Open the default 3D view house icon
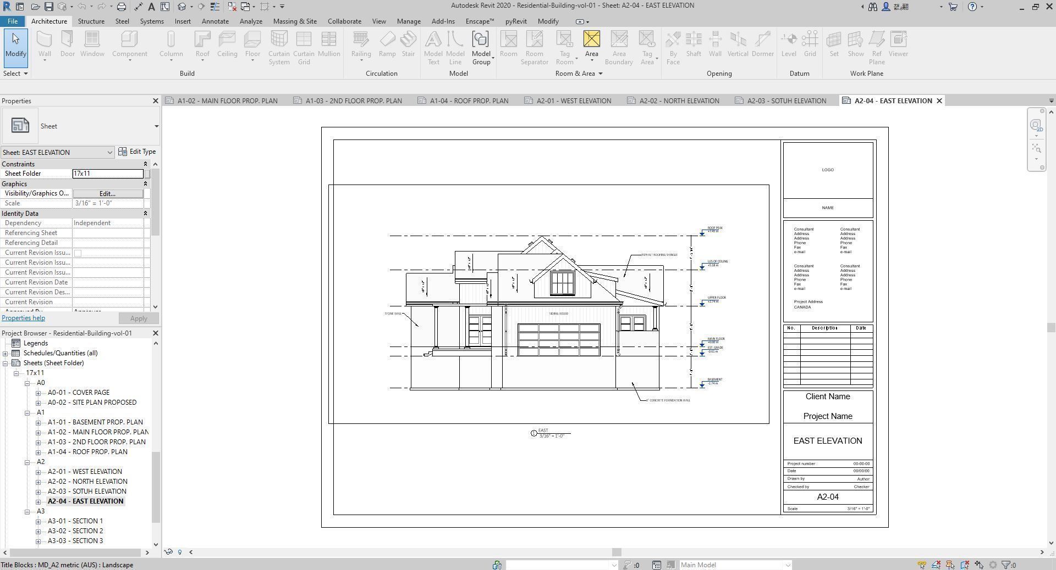Viewport: 1056px width, 570px height. coord(182,7)
